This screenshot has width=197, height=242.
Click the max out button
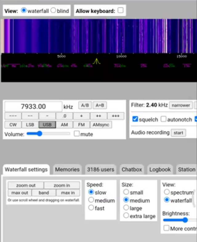20,193
